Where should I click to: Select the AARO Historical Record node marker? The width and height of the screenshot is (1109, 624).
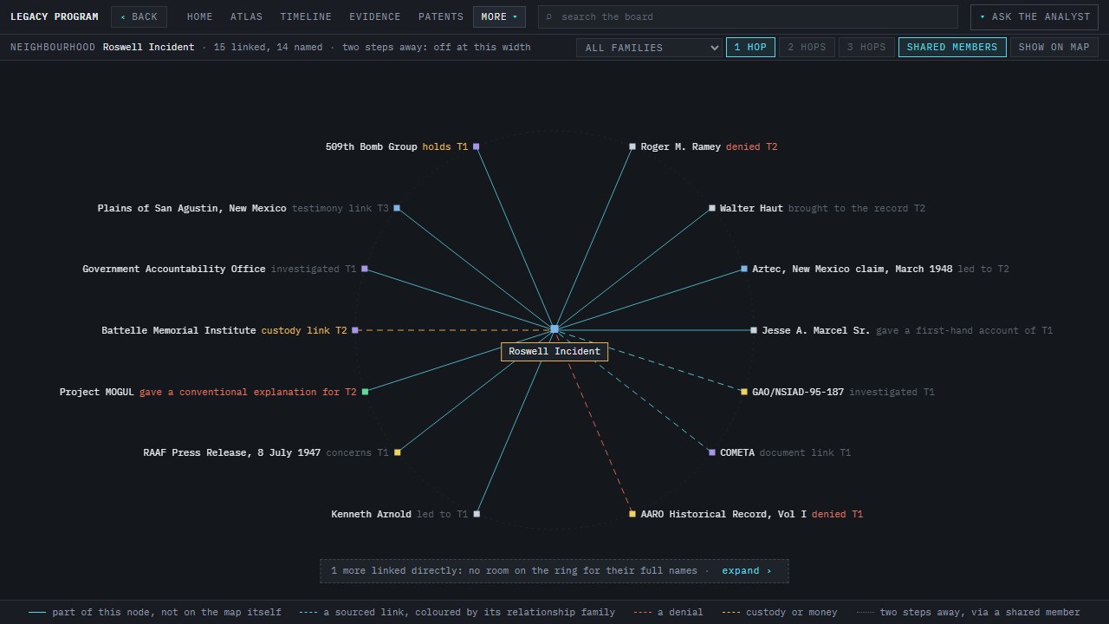click(x=632, y=514)
